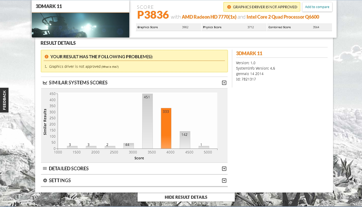The height and width of the screenshot is (207, 362).
Task: Click the Similar Systems Scores heading
Action: point(78,83)
